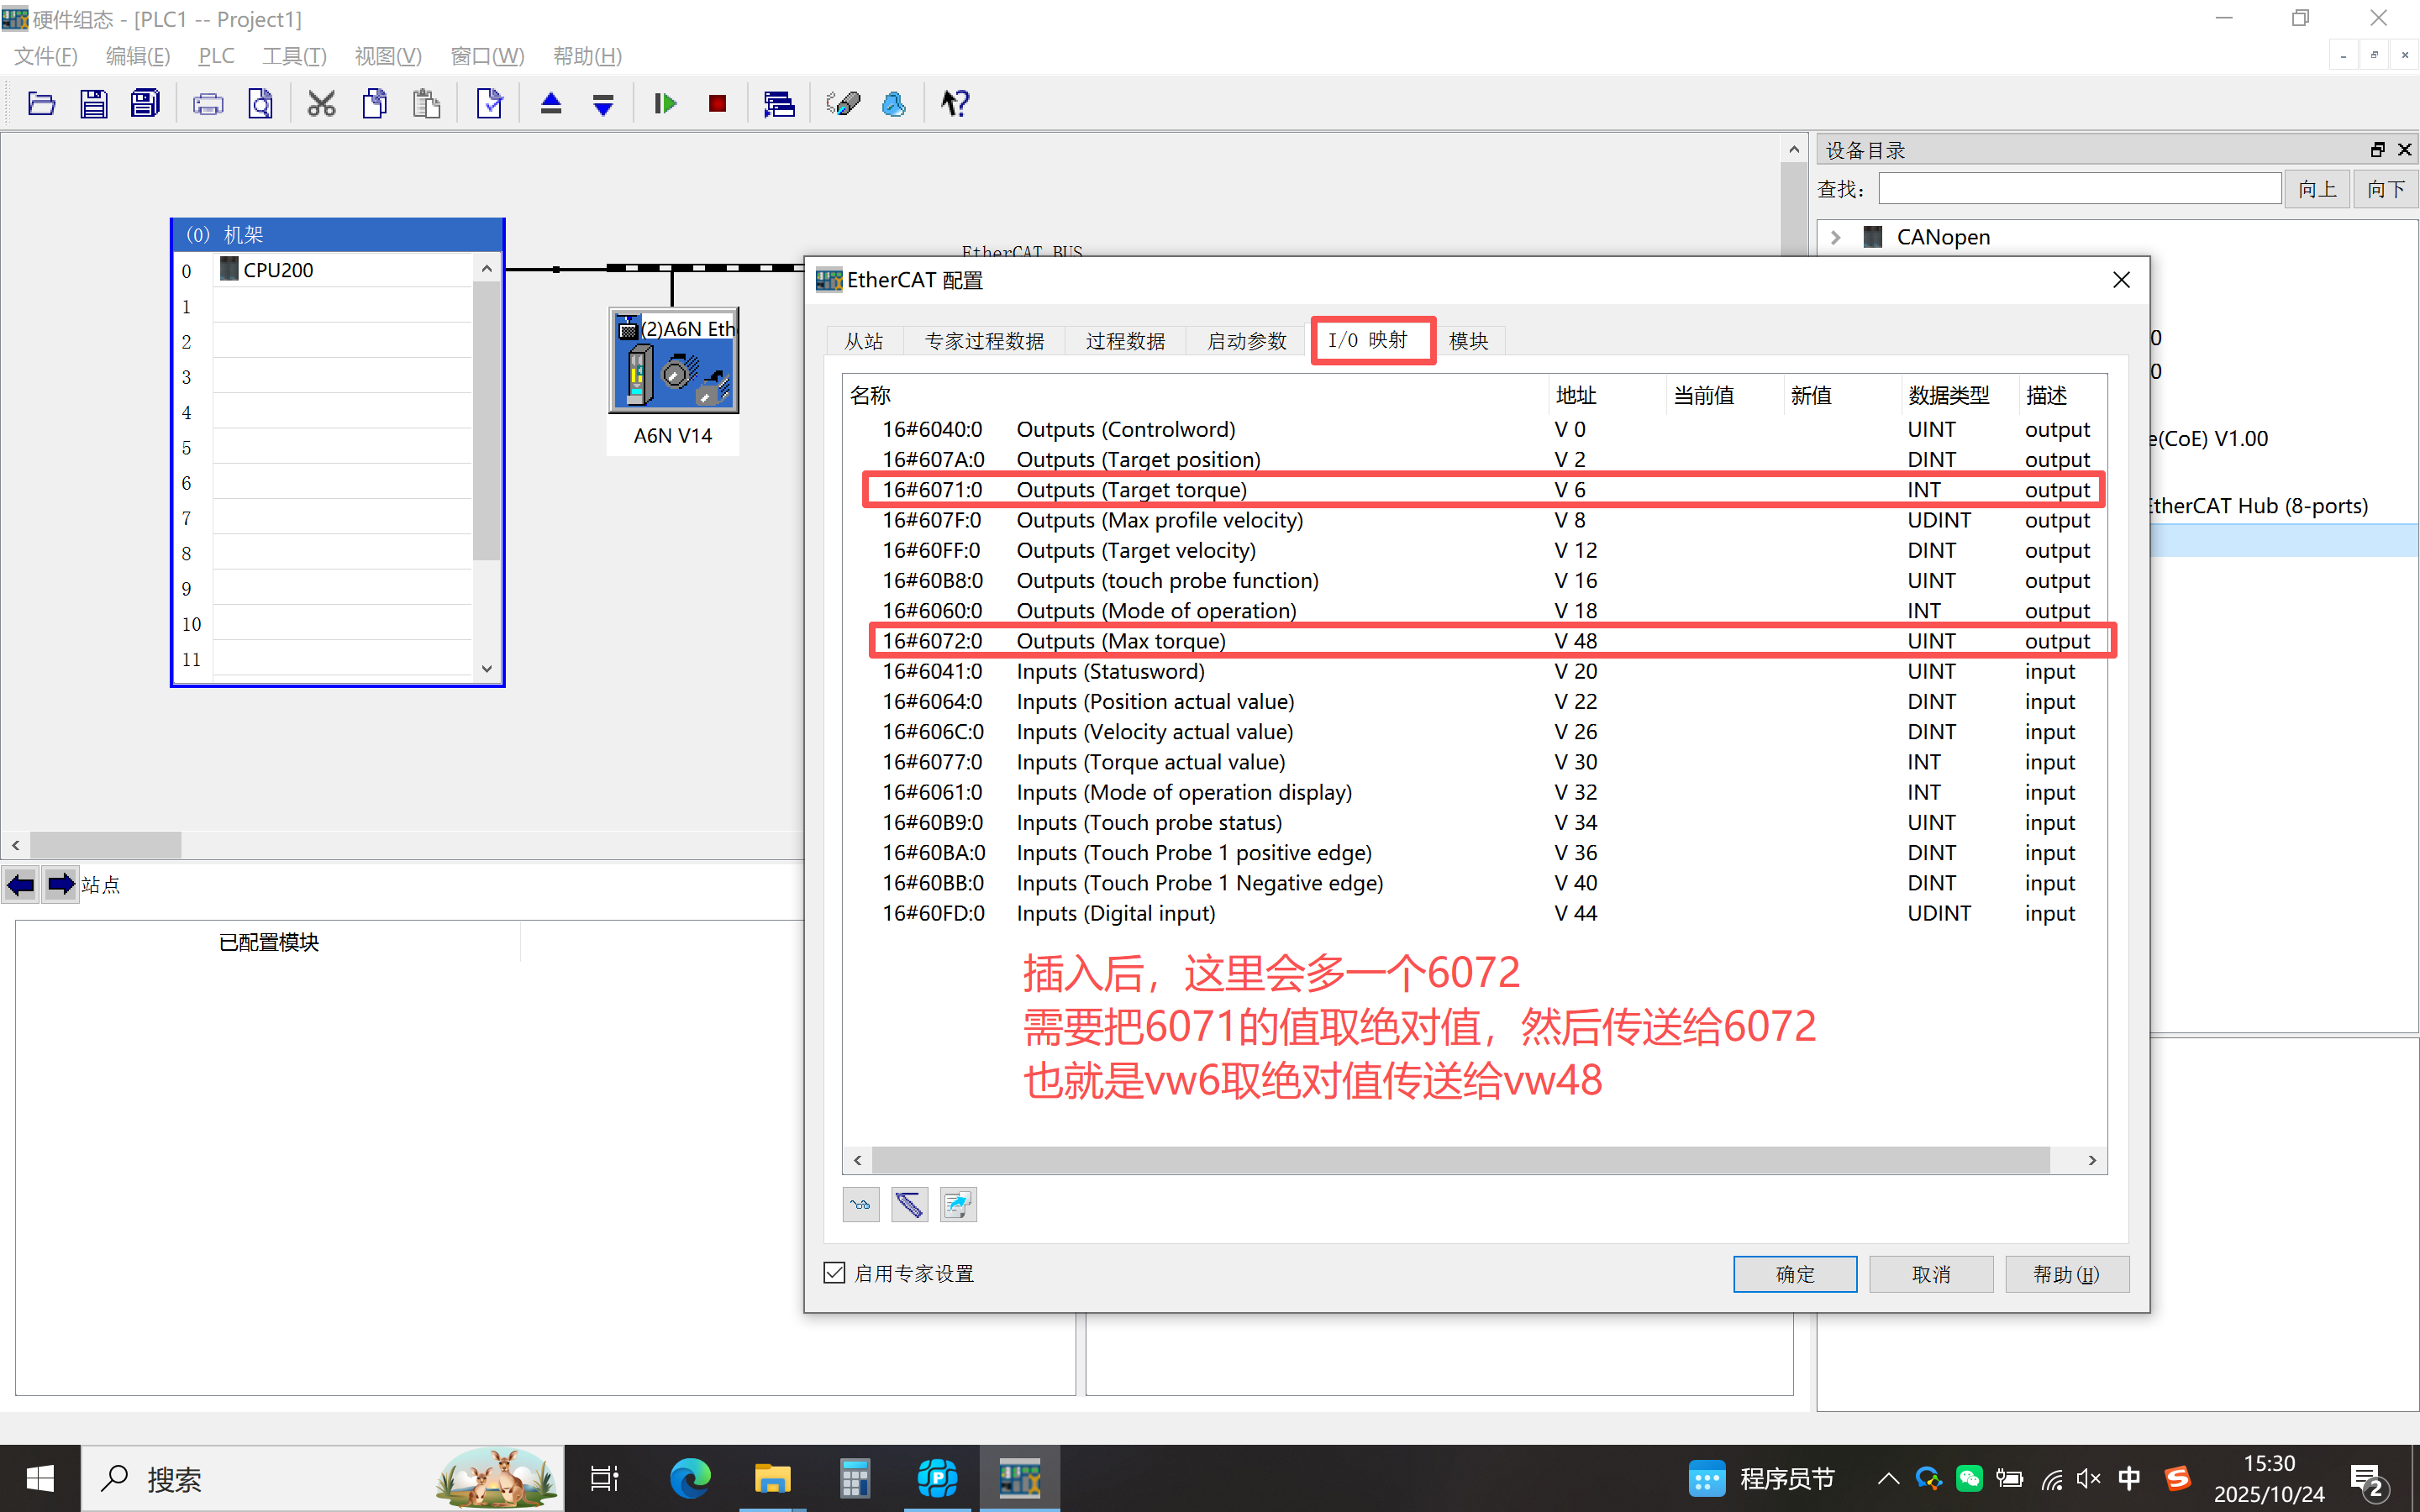Click the green Run PLC icon

point(665,103)
